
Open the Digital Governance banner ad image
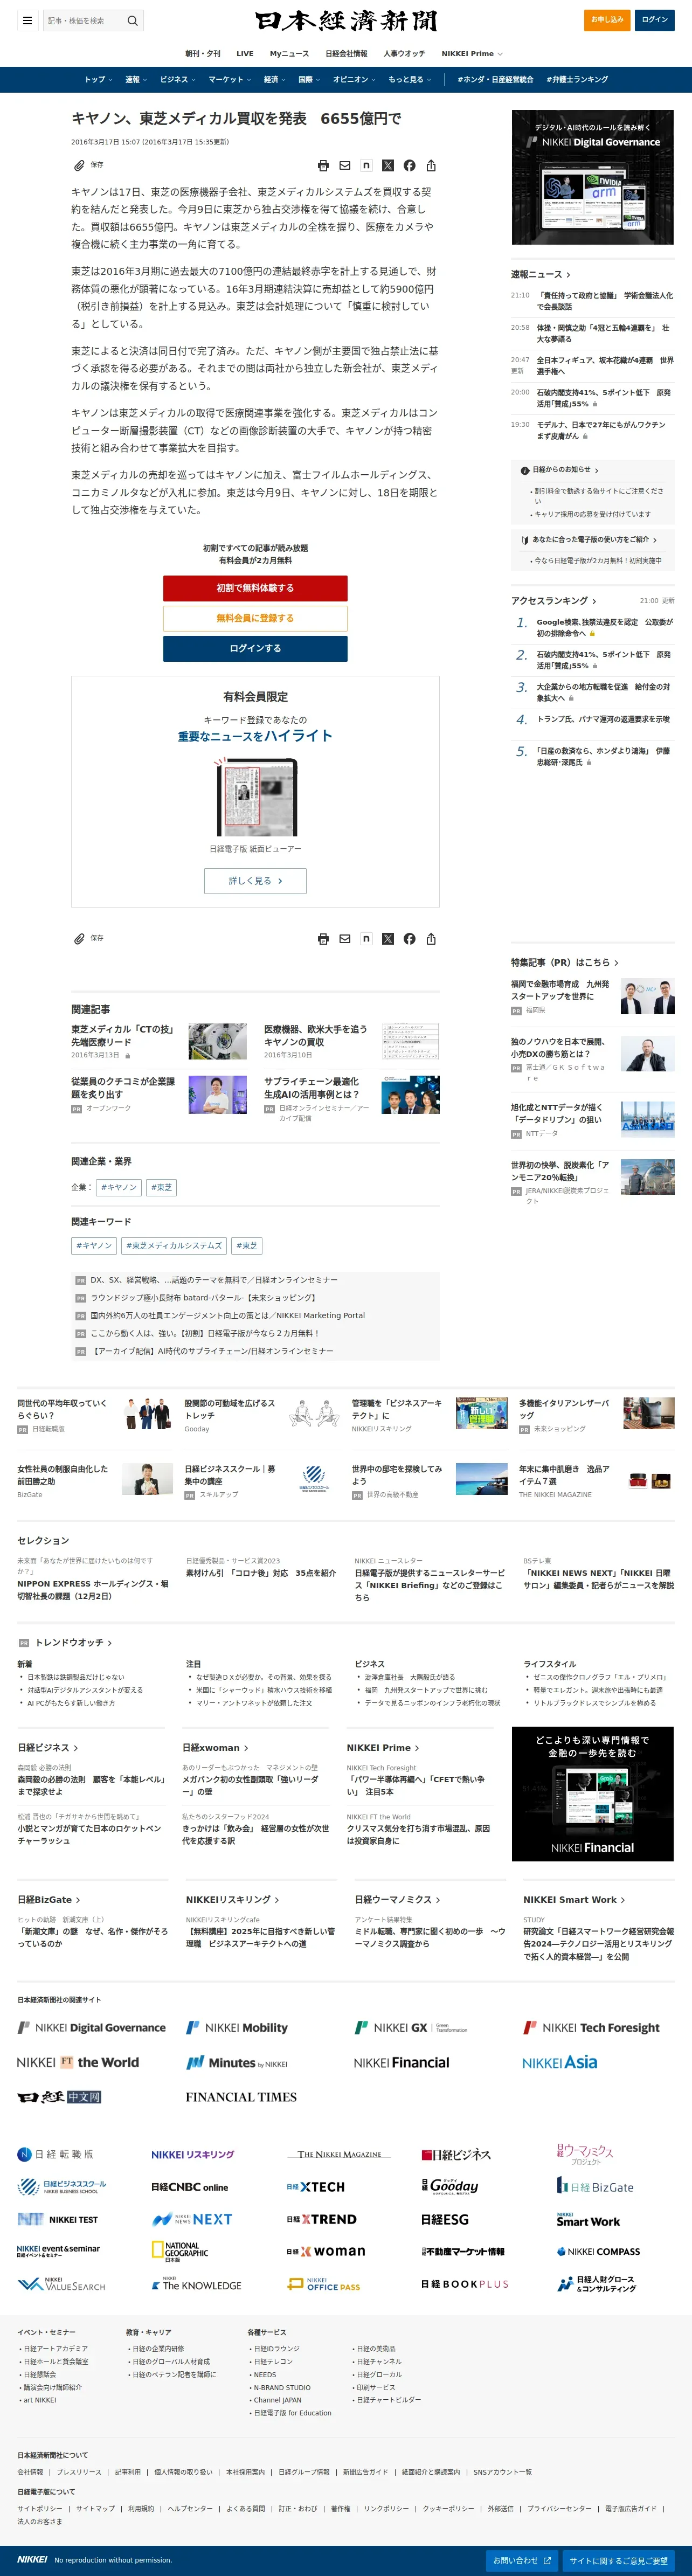pyautogui.click(x=593, y=177)
